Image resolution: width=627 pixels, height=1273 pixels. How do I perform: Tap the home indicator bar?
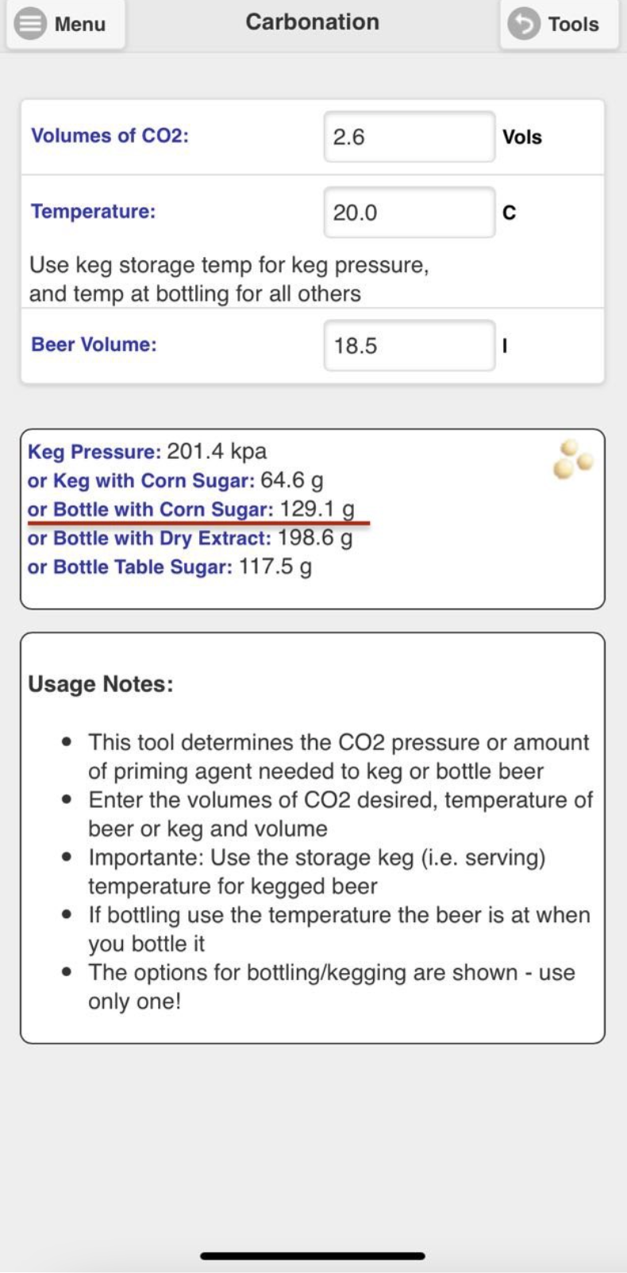[313, 1256]
